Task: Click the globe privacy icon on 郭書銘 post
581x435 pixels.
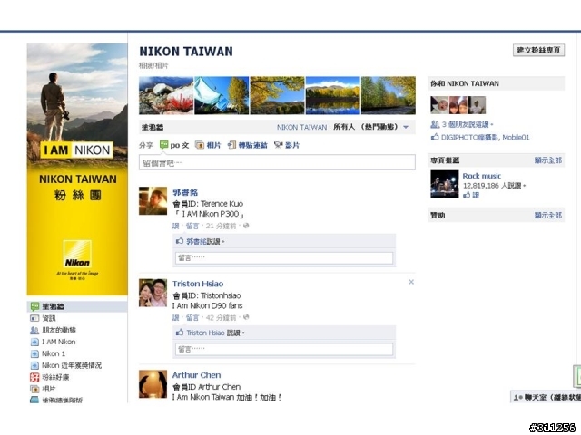Action: [x=246, y=226]
